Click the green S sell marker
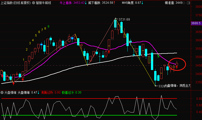 (x=158, y=56)
